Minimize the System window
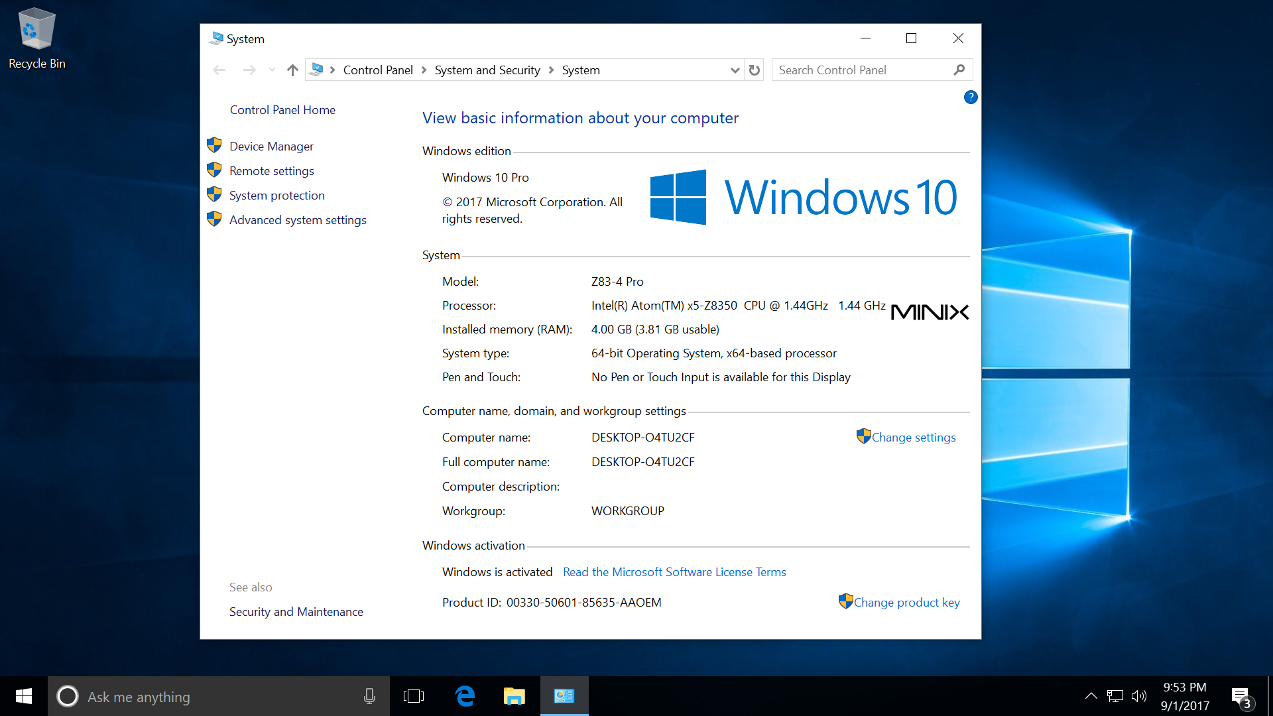 (x=865, y=38)
